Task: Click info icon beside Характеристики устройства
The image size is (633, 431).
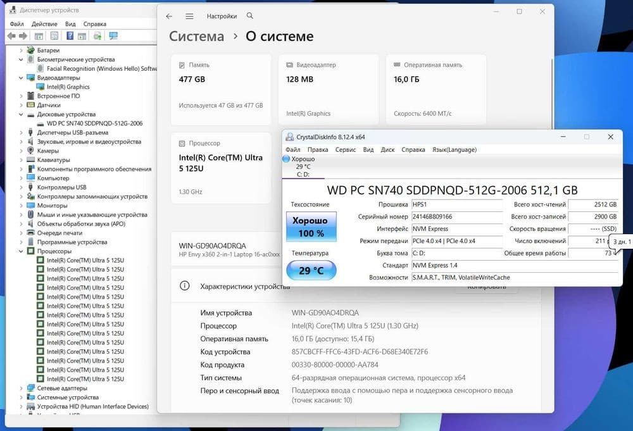Action: (x=184, y=286)
